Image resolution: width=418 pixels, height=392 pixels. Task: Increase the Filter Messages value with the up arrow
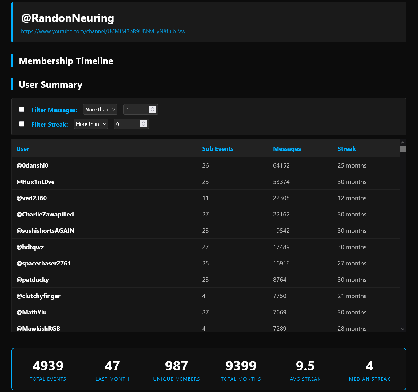pos(153,108)
